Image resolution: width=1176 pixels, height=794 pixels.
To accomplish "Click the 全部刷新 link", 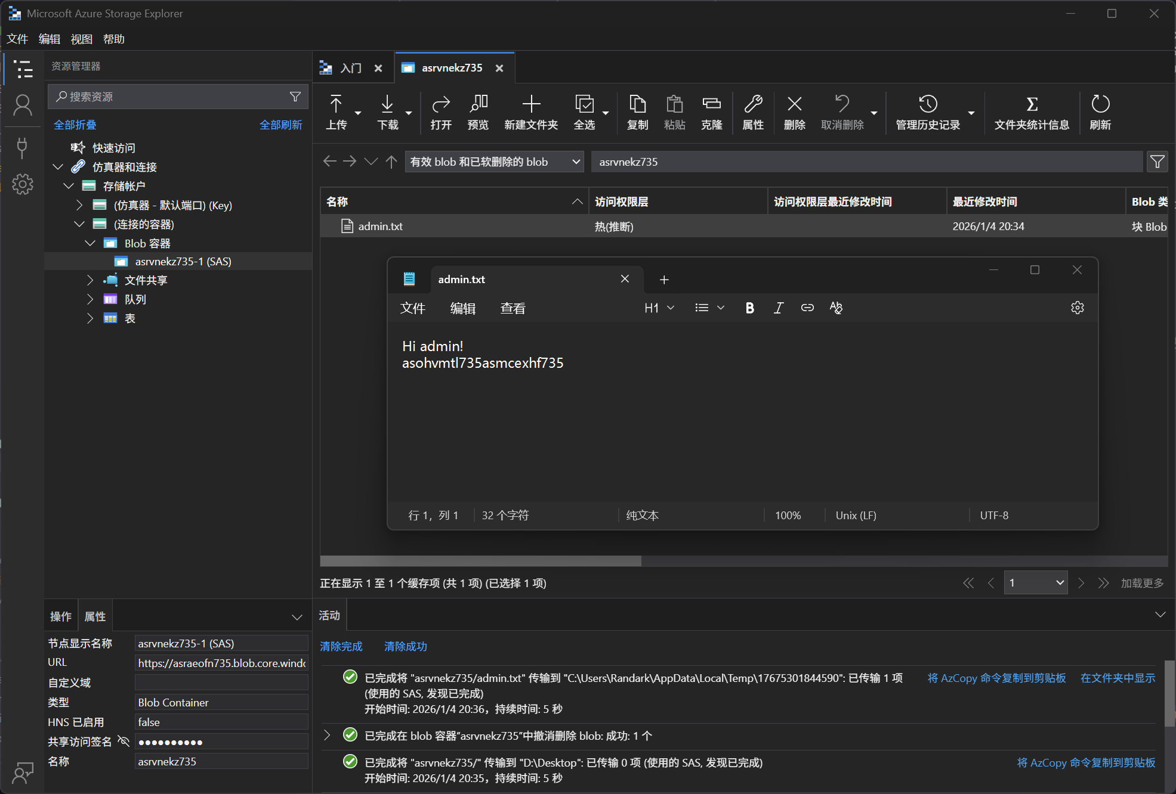I will point(280,125).
